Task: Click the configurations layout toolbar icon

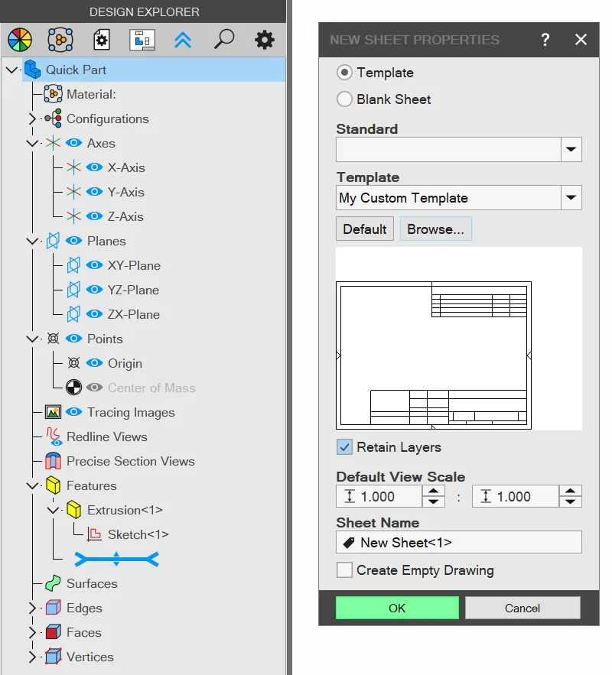Action: coord(142,40)
